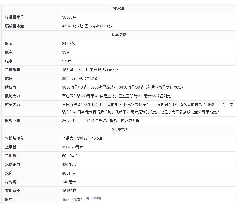Click the 基本参数 section header

tap(119, 35)
